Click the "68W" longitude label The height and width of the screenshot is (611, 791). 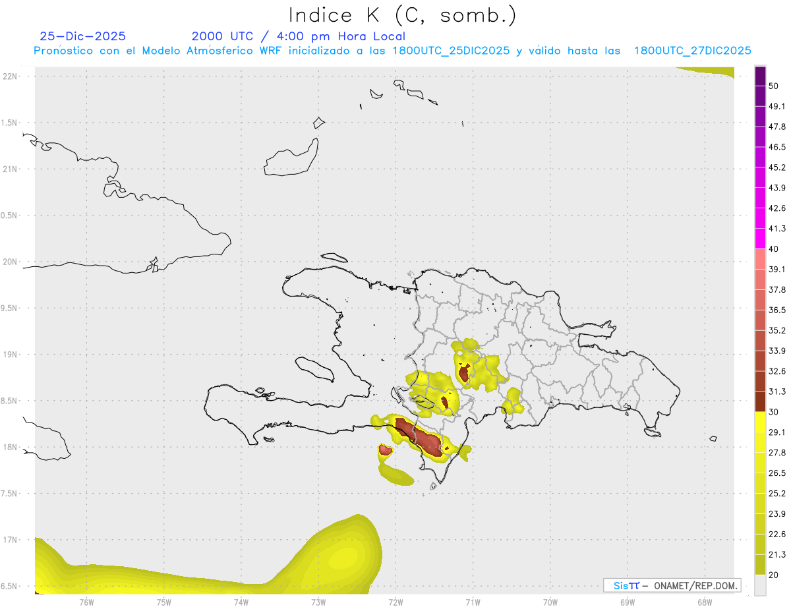pyautogui.click(x=704, y=602)
